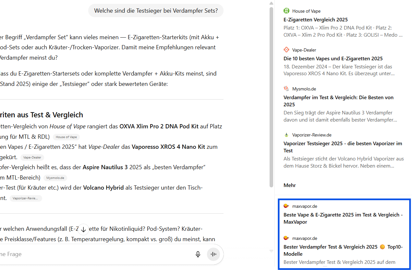The height and width of the screenshot is (270, 412).
Task: Click the Mysmolo.de citation chip
Action: [x=55, y=178]
